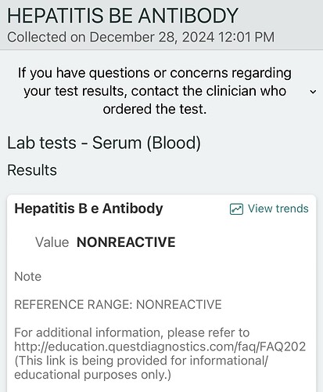The image size is (323, 392).
Task: Expand the clinician contact message chevron
Action: [x=313, y=92]
